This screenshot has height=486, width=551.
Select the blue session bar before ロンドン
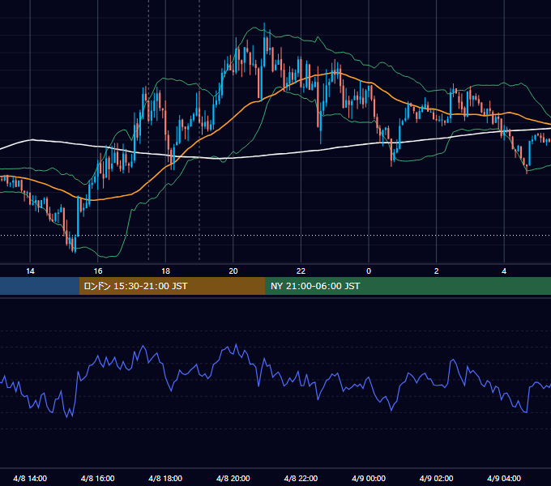click(x=40, y=286)
